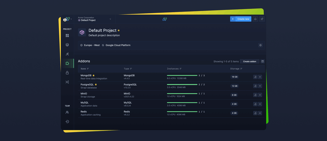Open the shuffle pipelines icon in sidebar
Viewport: 327px width, 141px height.
pyautogui.click(x=67, y=82)
